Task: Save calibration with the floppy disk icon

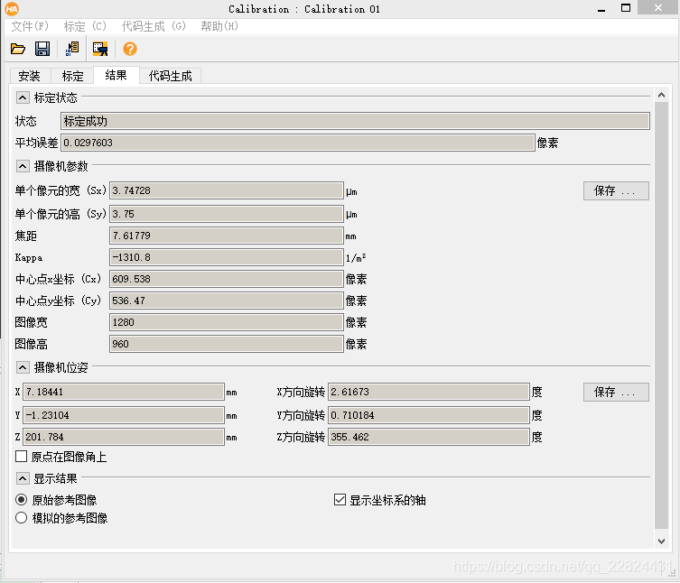Action: pos(42,49)
